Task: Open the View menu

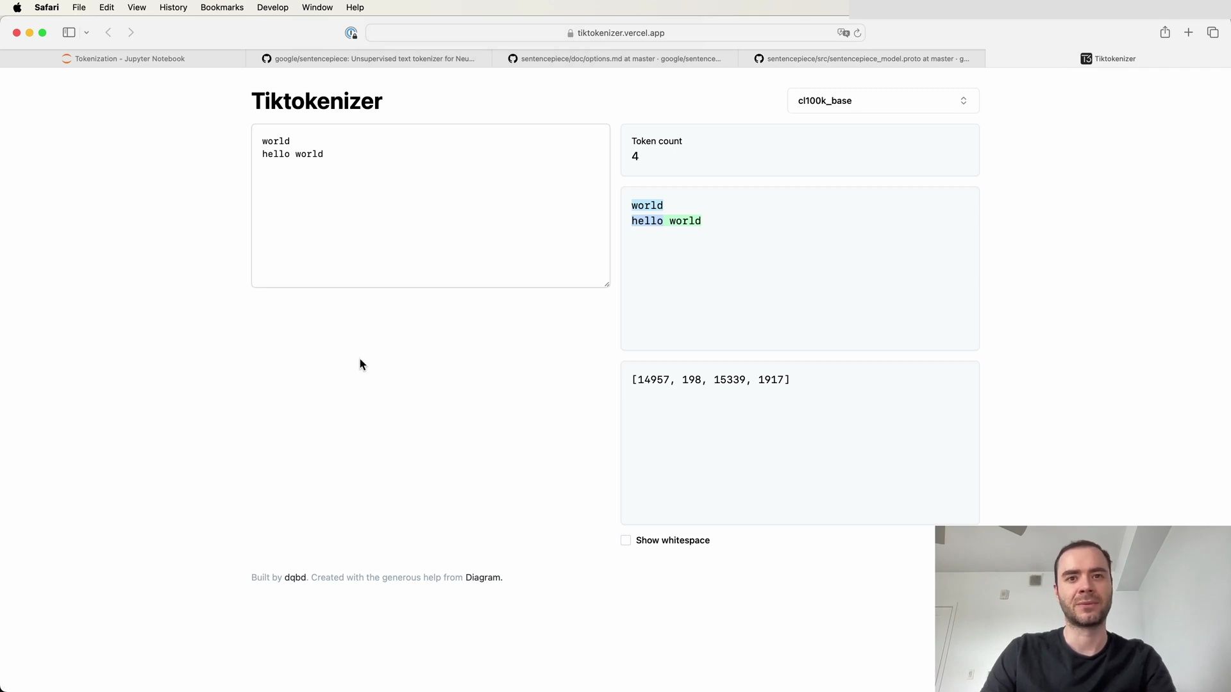Action: [137, 8]
